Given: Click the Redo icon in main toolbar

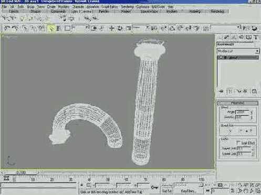Looking at the screenshot, I should 15,28.
